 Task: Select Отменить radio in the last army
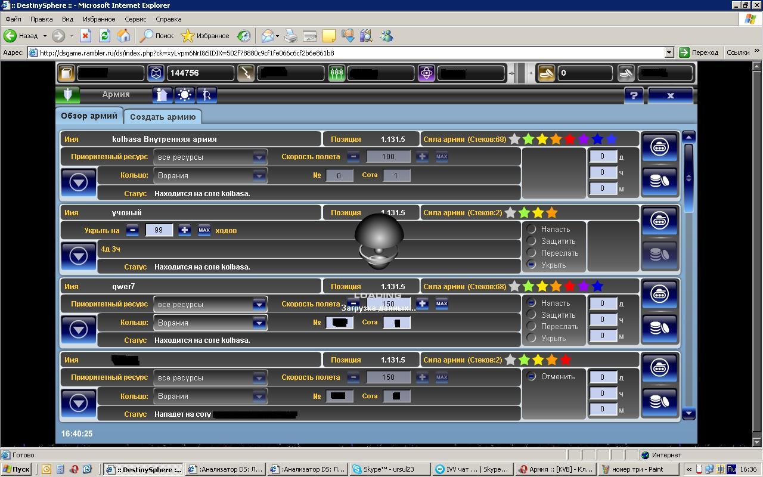point(531,376)
